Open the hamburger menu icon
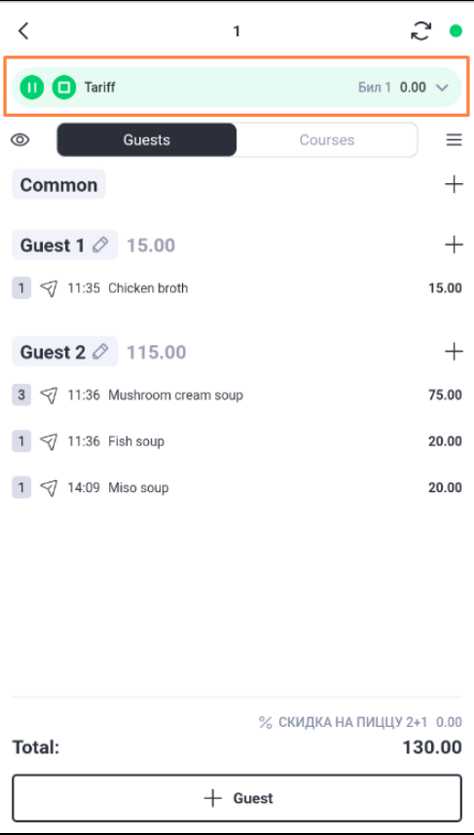Screen dimensions: 474x835 [x=454, y=140]
